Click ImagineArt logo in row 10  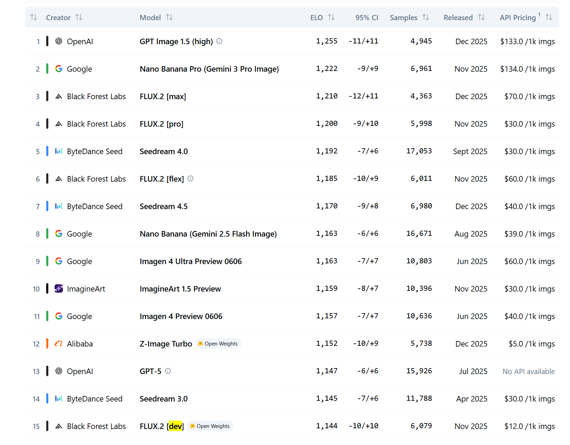(x=59, y=288)
